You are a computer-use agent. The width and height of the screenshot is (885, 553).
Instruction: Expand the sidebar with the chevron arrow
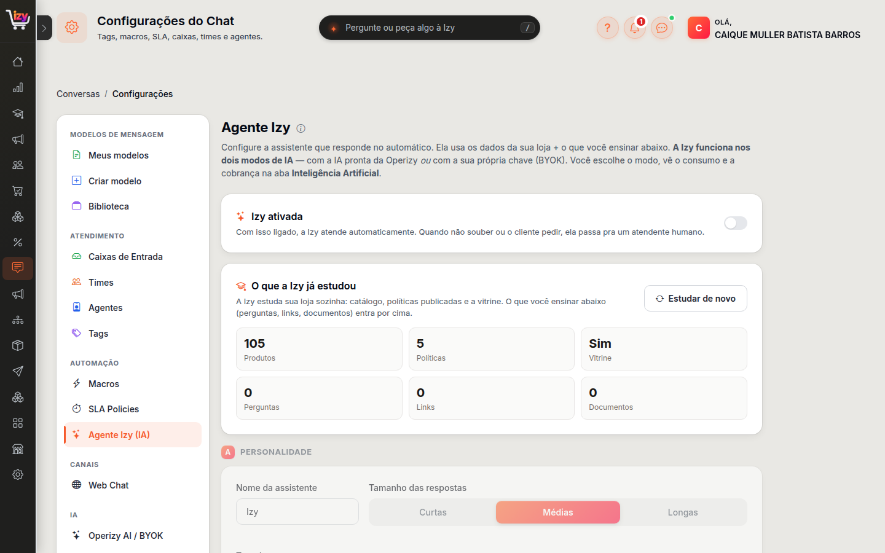tap(44, 28)
